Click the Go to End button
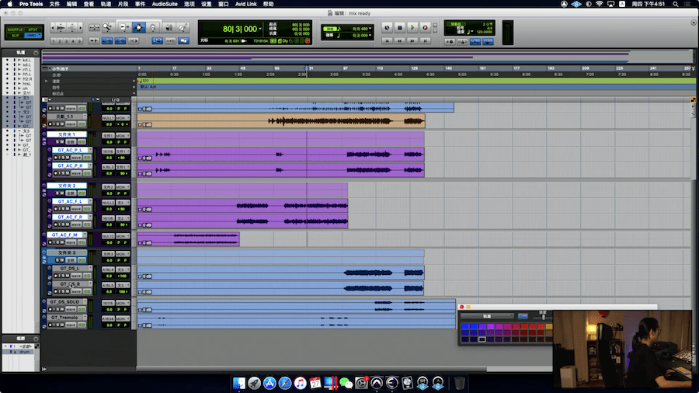 [x=425, y=40]
